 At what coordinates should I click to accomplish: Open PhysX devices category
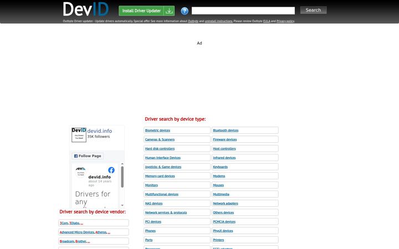(223, 231)
